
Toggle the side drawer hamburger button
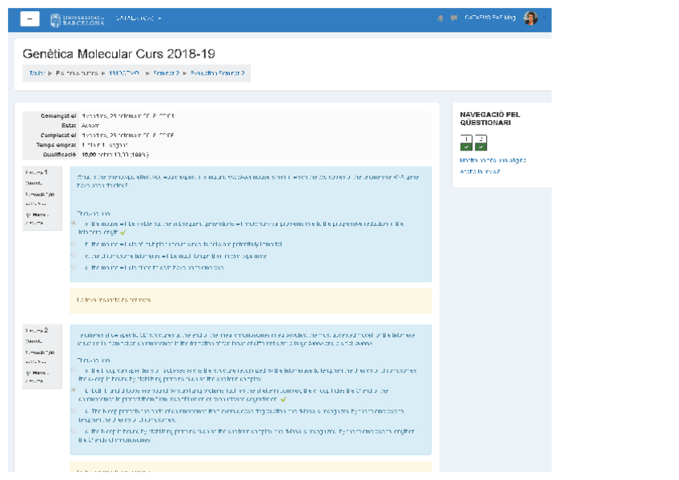[x=30, y=18]
